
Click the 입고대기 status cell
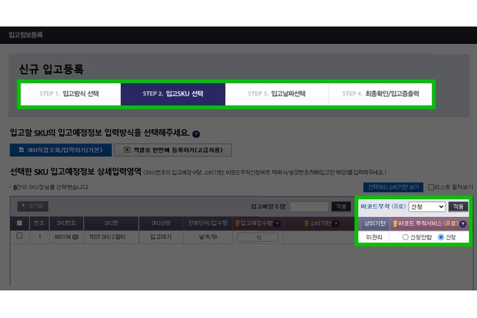161,237
